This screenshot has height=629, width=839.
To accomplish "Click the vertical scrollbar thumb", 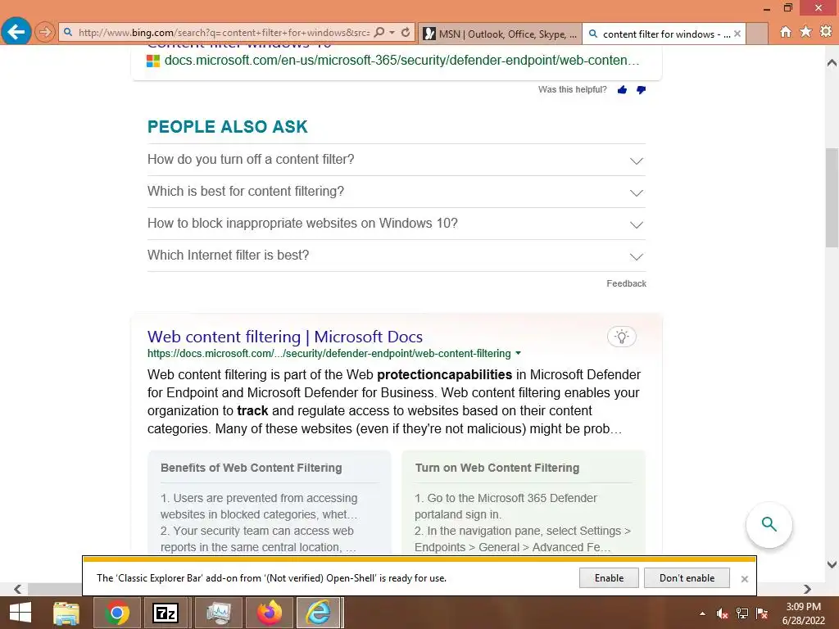I will (x=832, y=197).
